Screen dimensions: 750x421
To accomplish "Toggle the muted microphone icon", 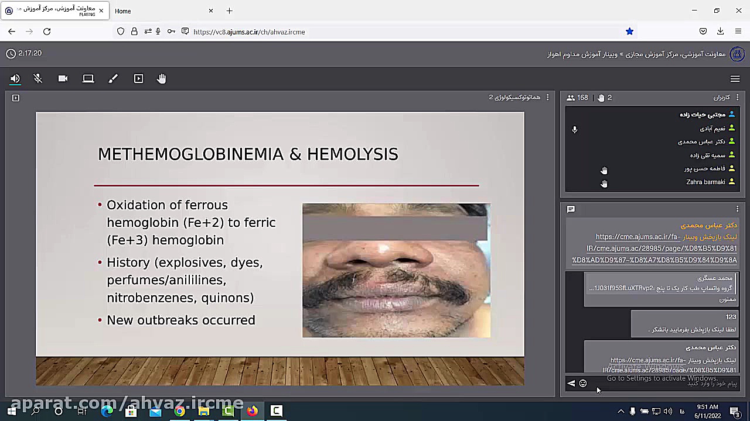I will 38,78.
